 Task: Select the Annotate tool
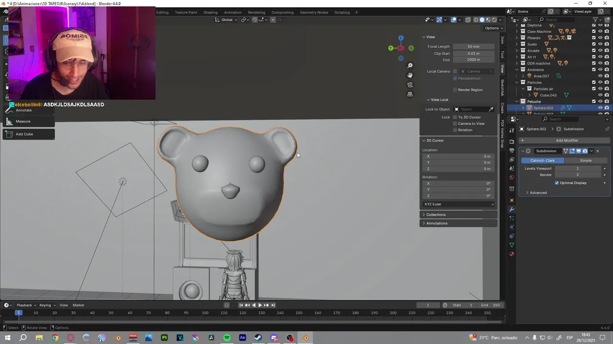tap(29, 110)
